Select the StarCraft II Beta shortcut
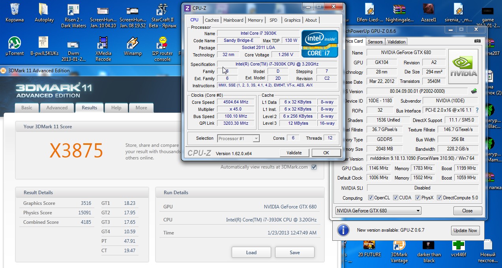The width and height of the screenshot is (502, 268). click(162, 10)
